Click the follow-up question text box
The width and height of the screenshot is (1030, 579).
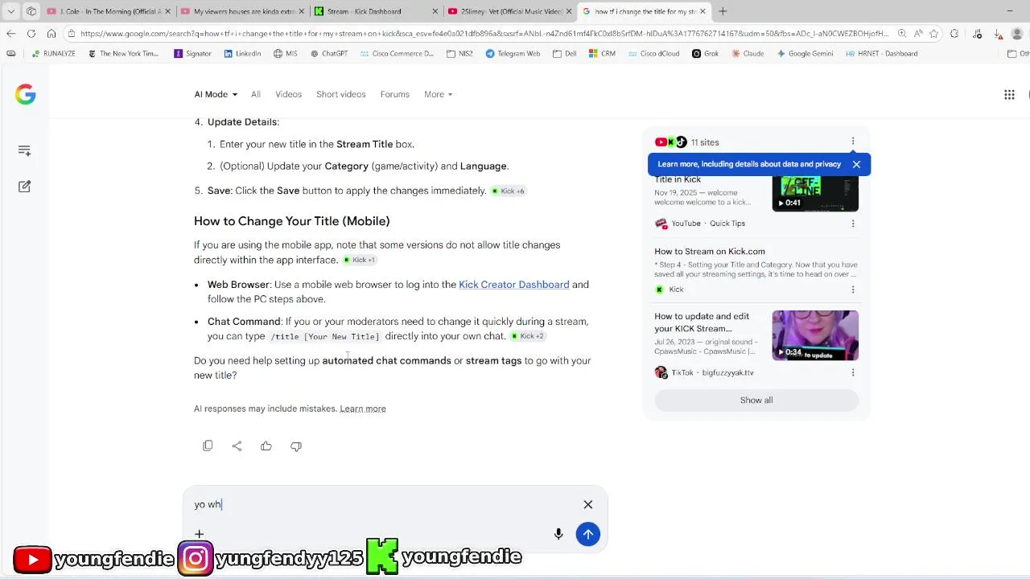coord(382,504)
